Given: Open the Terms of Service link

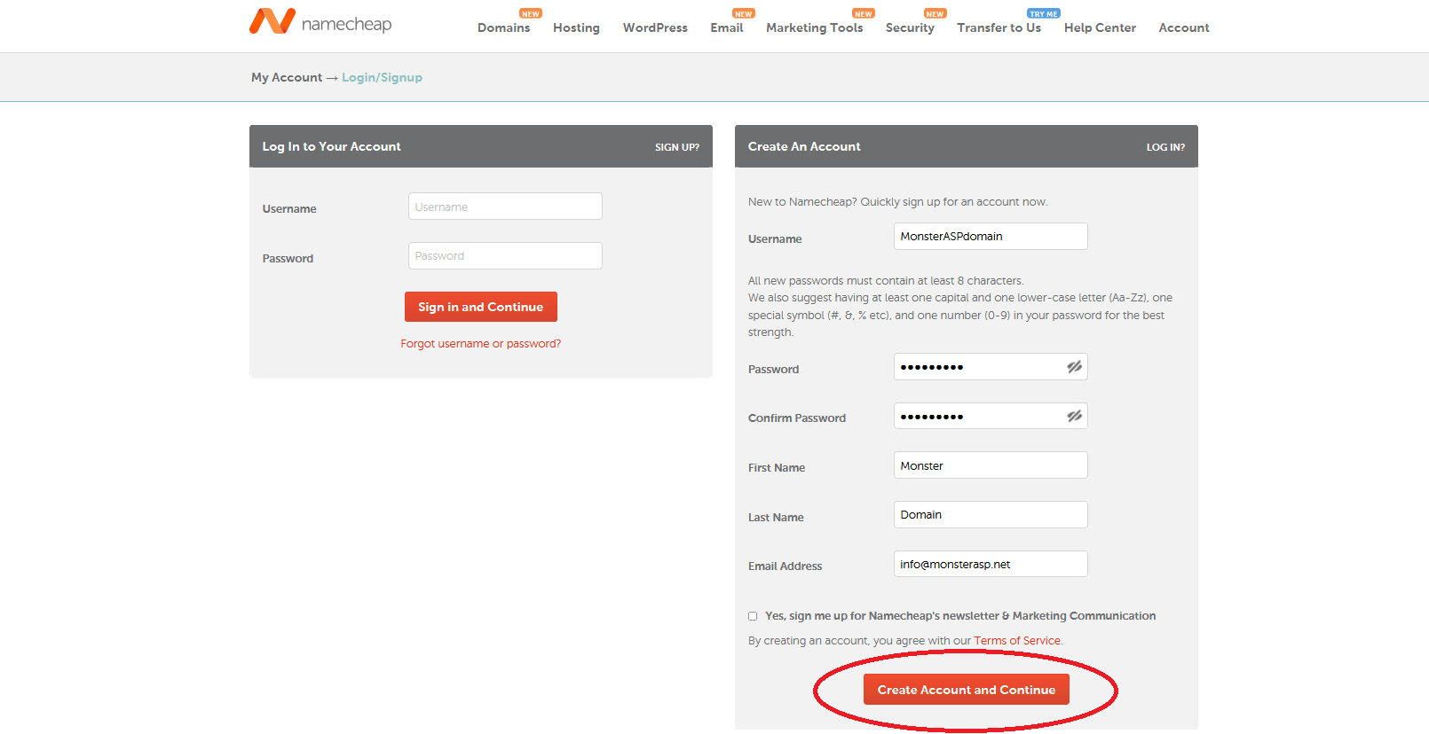Looking at the screenshot, I should (1017, 641).
